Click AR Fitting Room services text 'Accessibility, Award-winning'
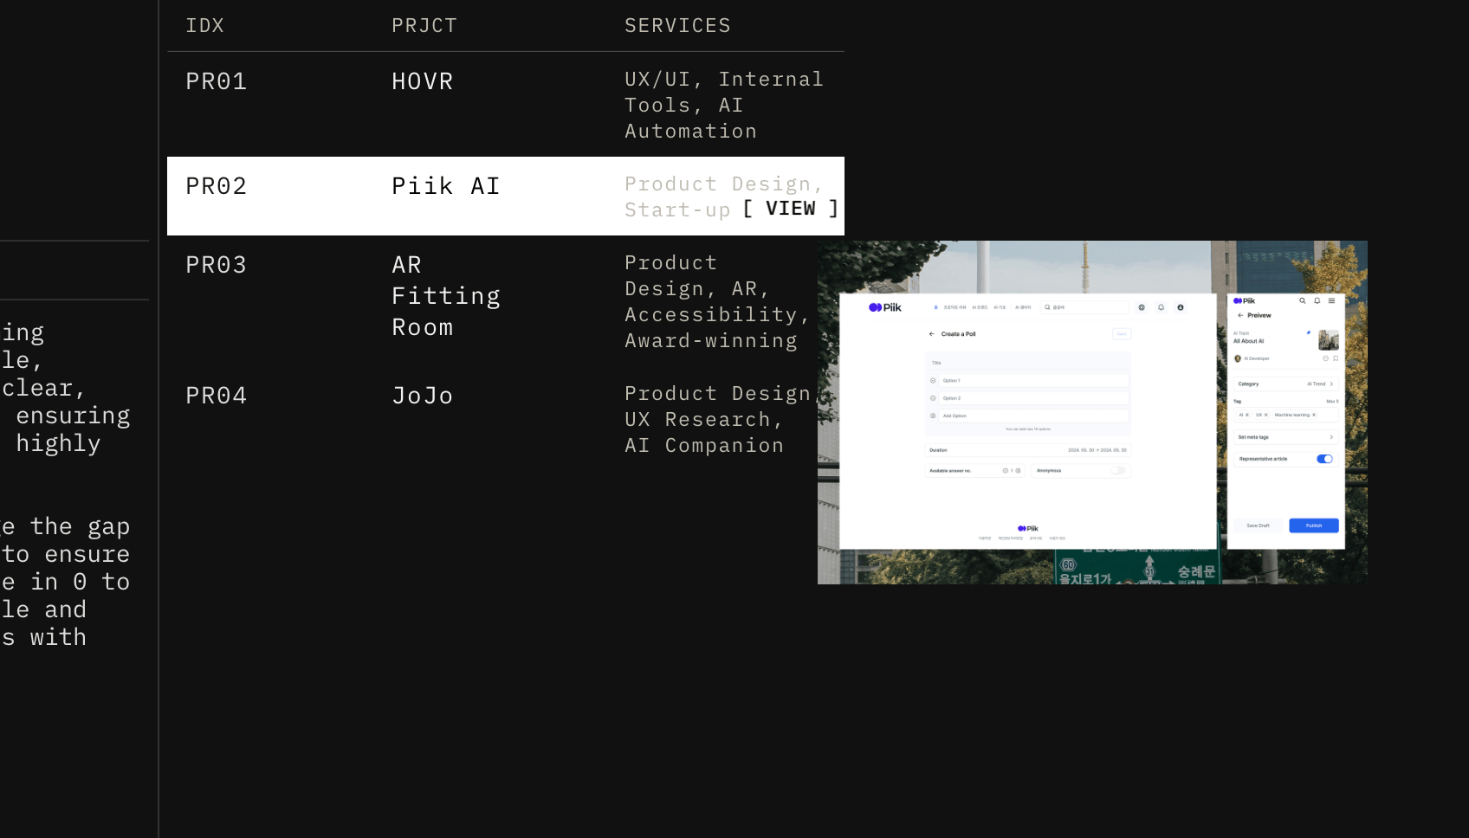 pos(717,328)
